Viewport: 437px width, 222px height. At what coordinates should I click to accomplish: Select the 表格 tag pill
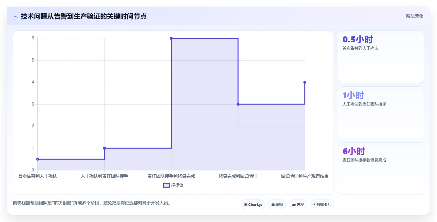pyautogui.click(x=277, y=204)
